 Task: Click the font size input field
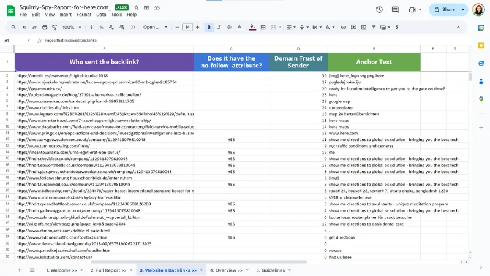coord(187,27)
